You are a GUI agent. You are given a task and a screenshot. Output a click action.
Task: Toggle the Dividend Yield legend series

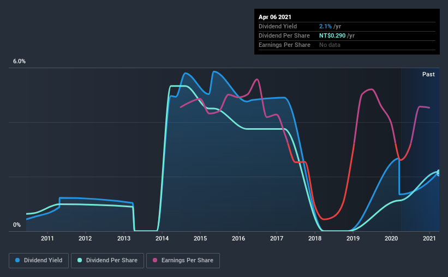tap(39, 261)
